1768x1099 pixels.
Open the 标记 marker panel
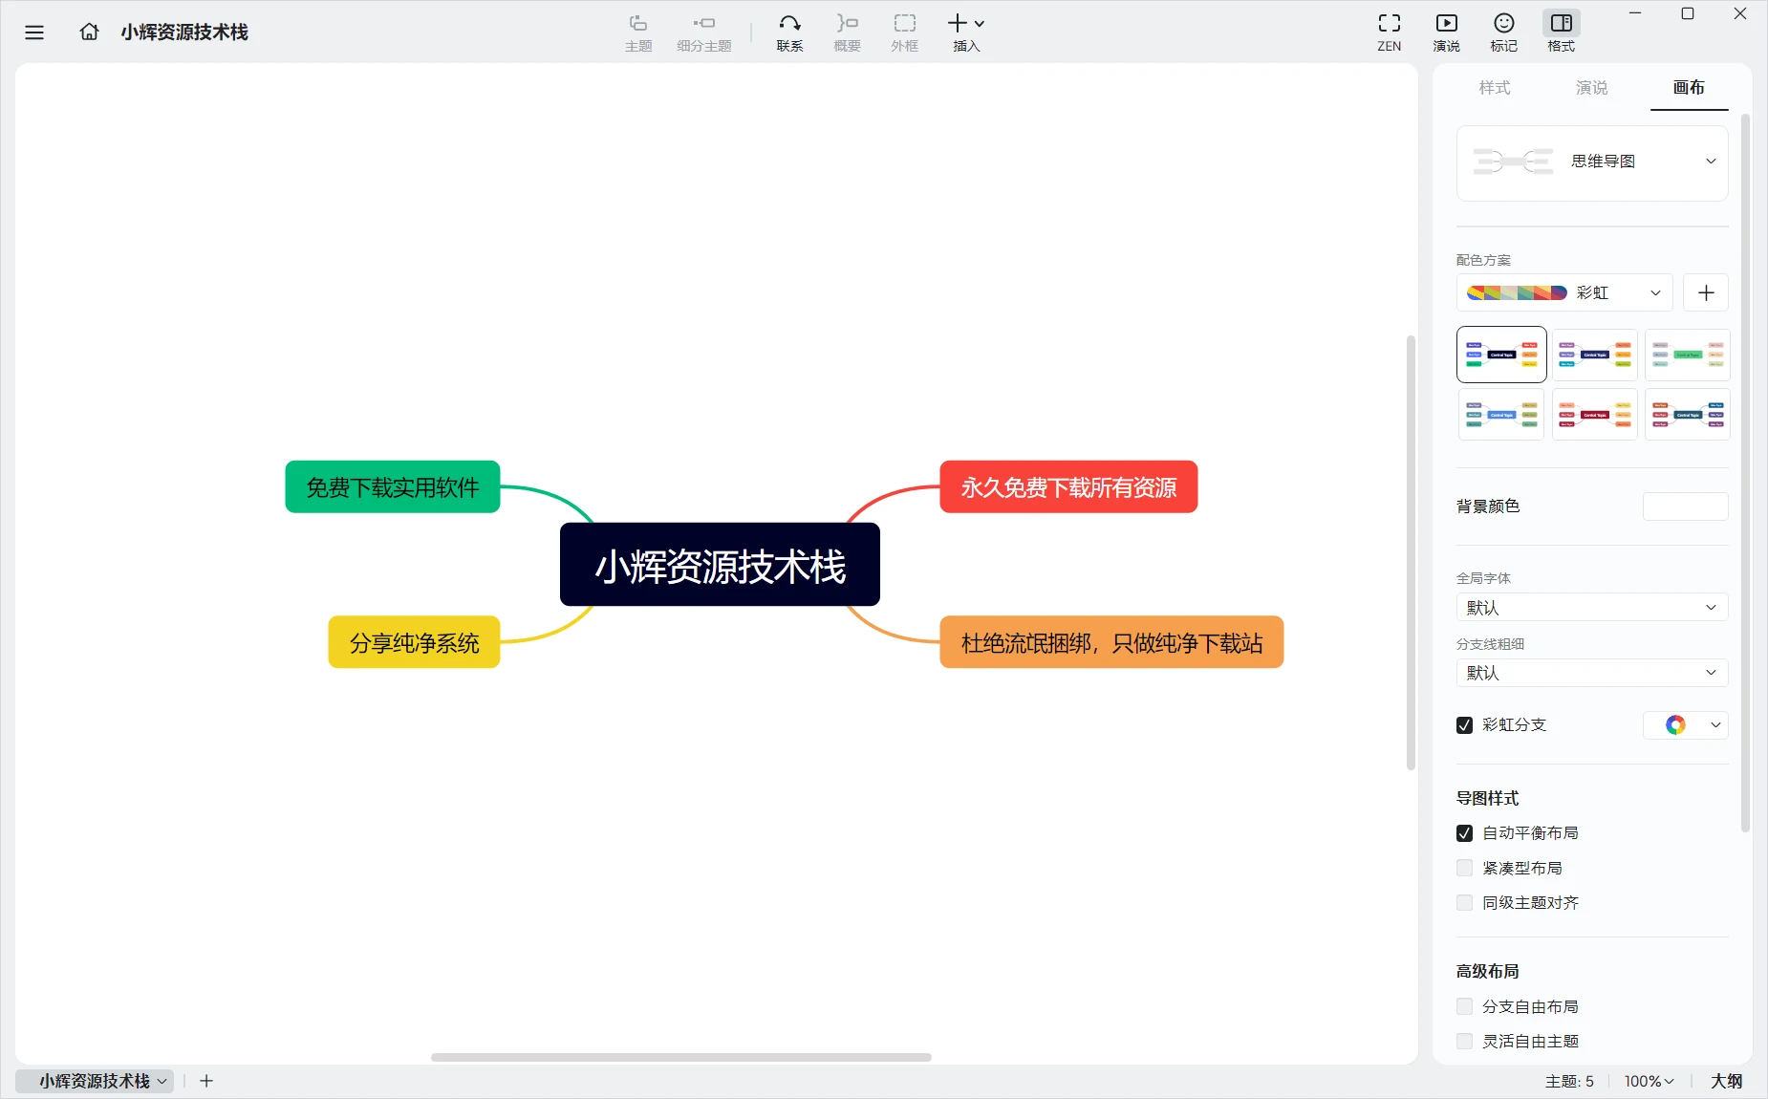click(x=1503, y=32)
